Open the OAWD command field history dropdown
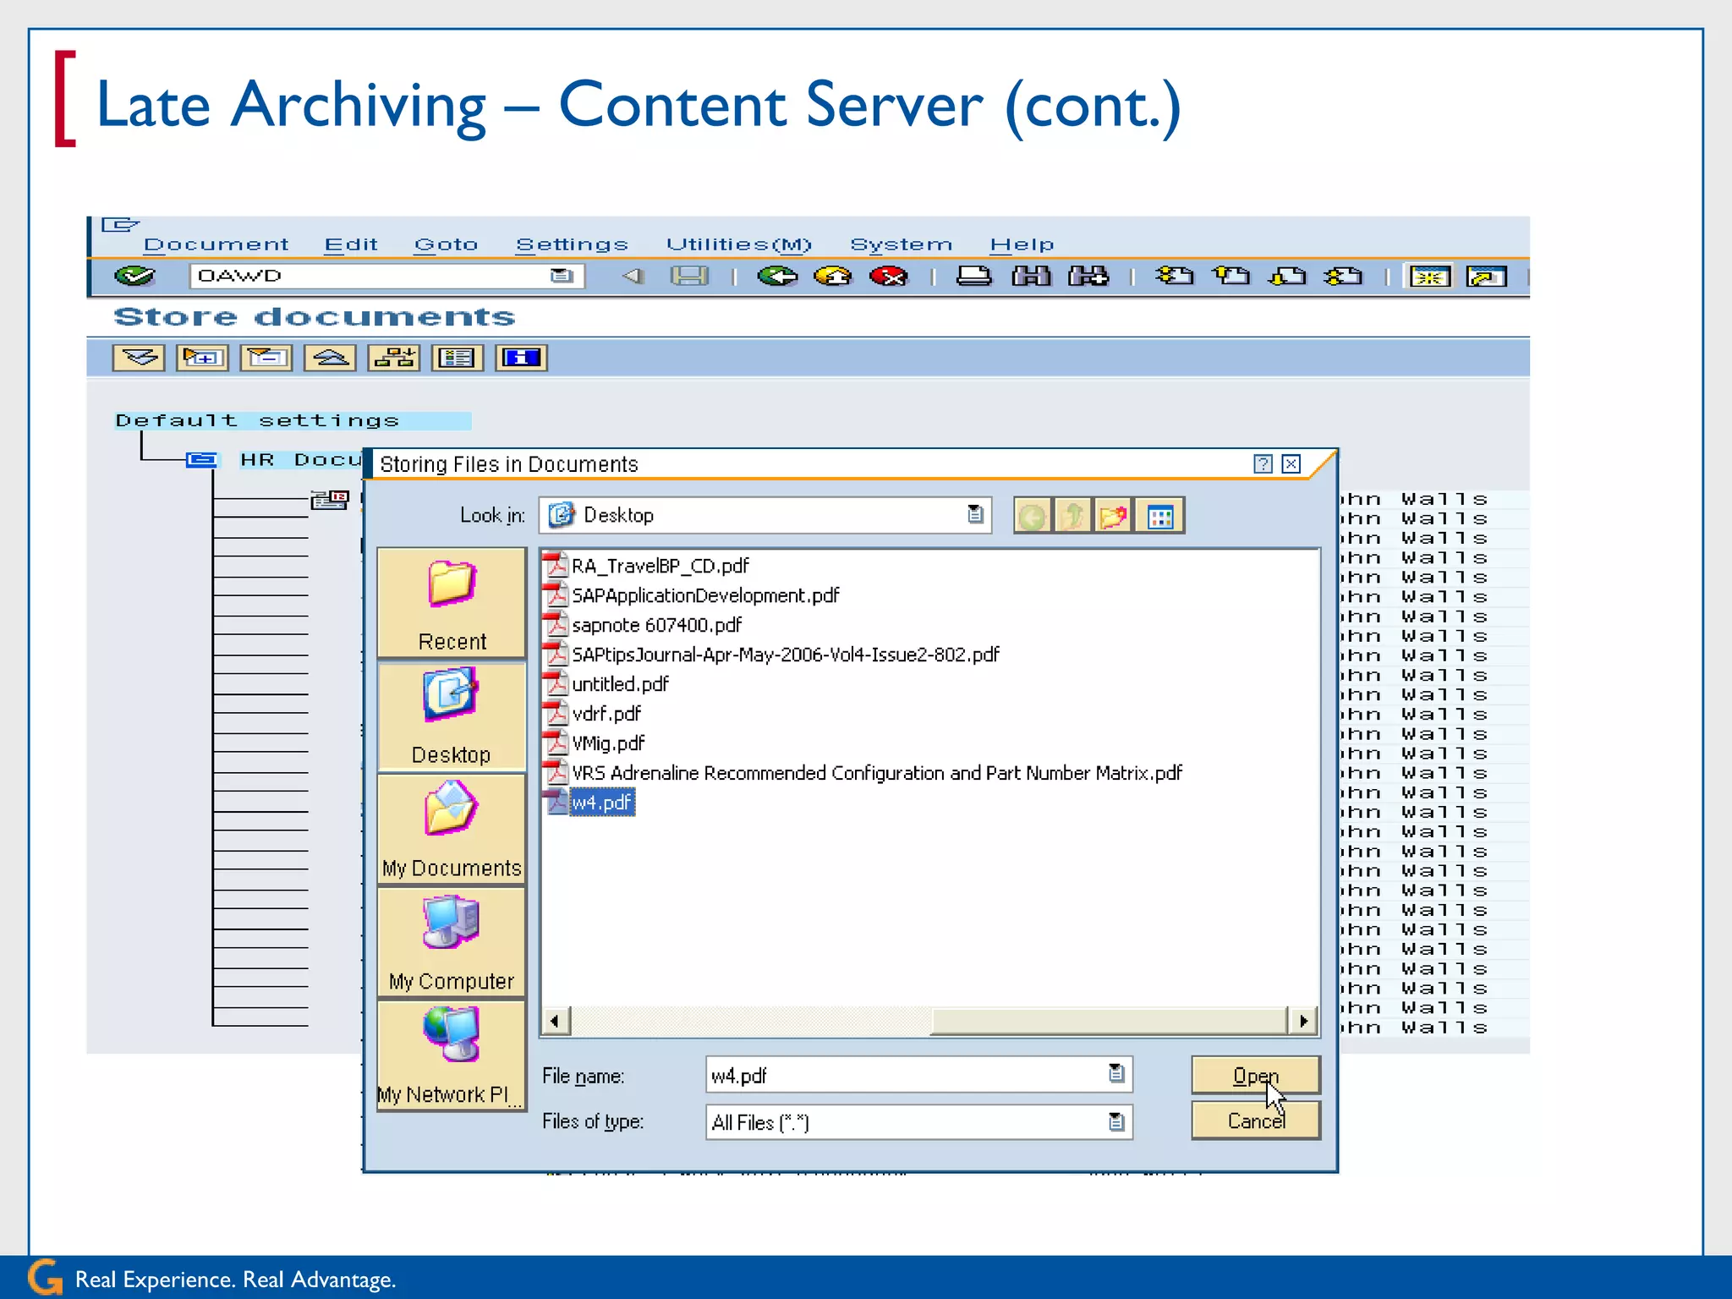1732x1299 pixels. [562, 276]
